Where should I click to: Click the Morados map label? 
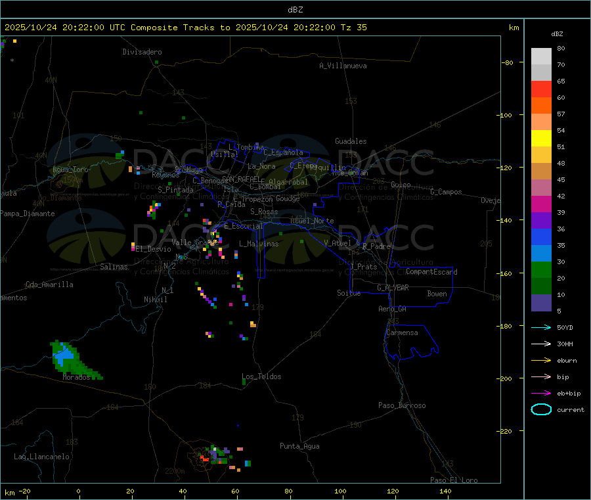pos(77,377)
